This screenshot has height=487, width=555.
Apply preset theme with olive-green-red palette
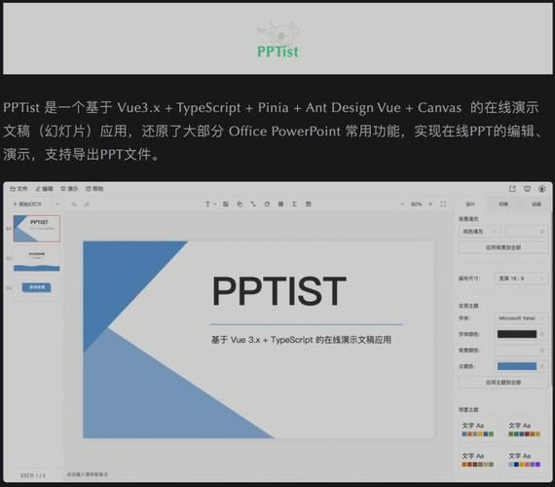524,430
